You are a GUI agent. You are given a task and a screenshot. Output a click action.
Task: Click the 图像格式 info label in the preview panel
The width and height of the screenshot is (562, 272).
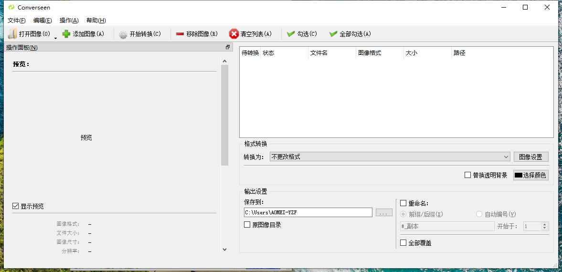[x=68, y=224]
